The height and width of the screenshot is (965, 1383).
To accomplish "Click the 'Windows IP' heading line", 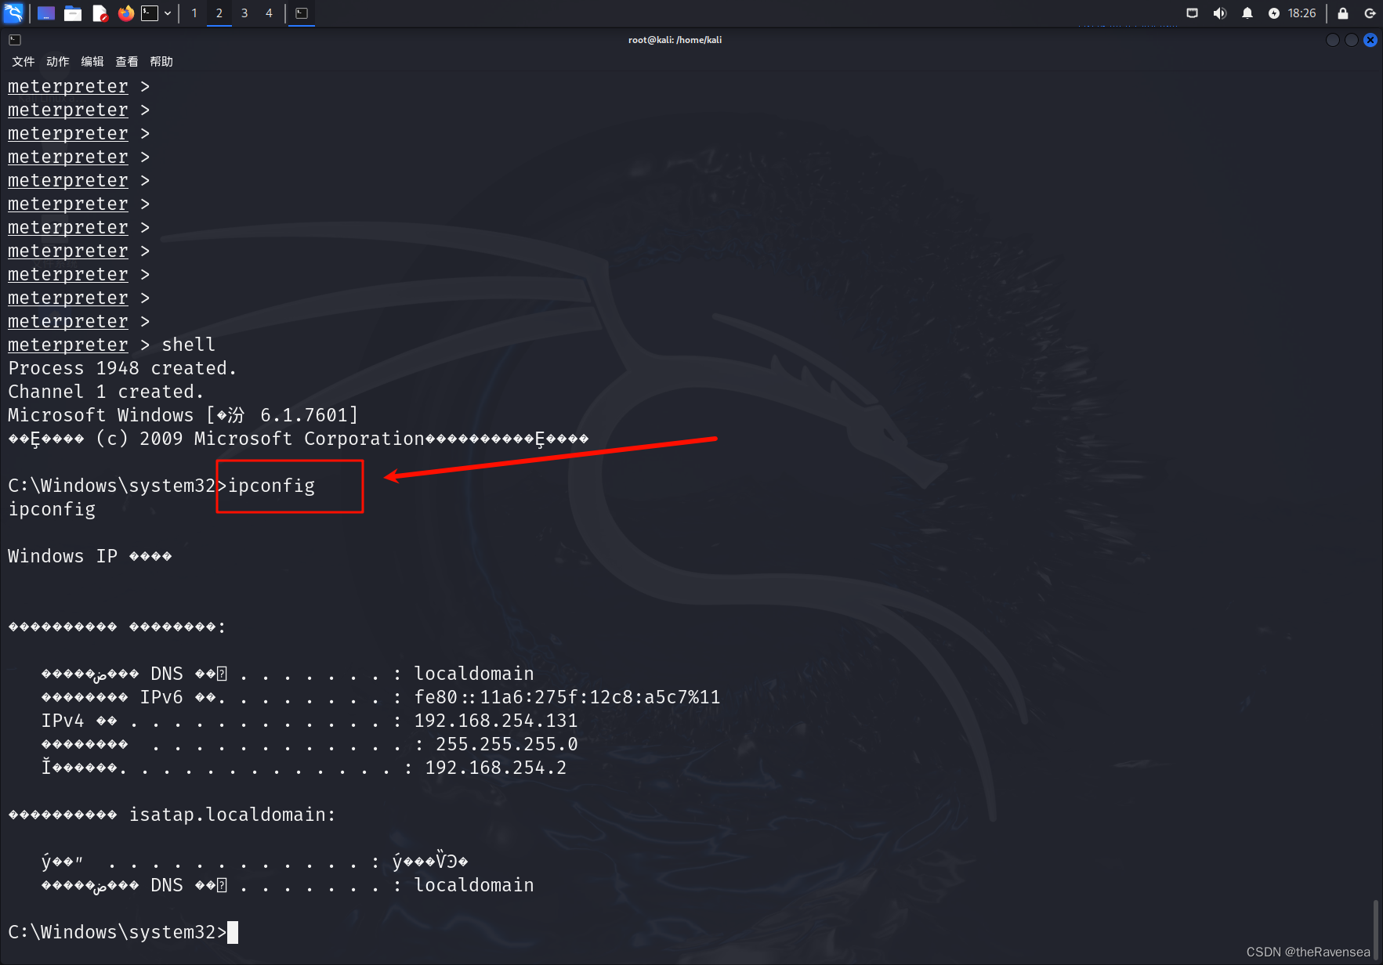I will pyautogui.click(x=90, y=556).
